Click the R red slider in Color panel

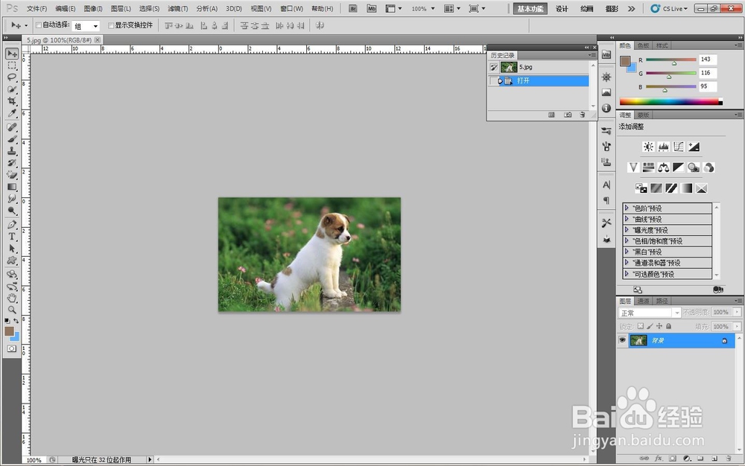click(671, 60)
